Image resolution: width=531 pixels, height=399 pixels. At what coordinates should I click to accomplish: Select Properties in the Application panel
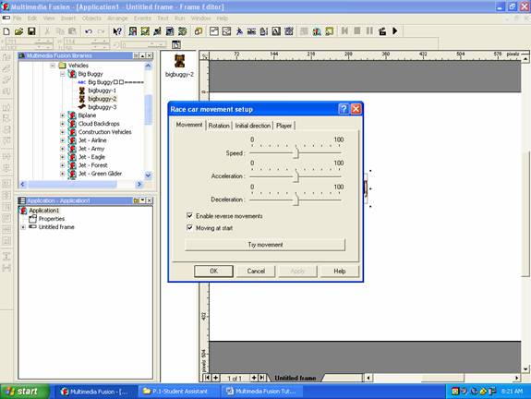point(51,219)
